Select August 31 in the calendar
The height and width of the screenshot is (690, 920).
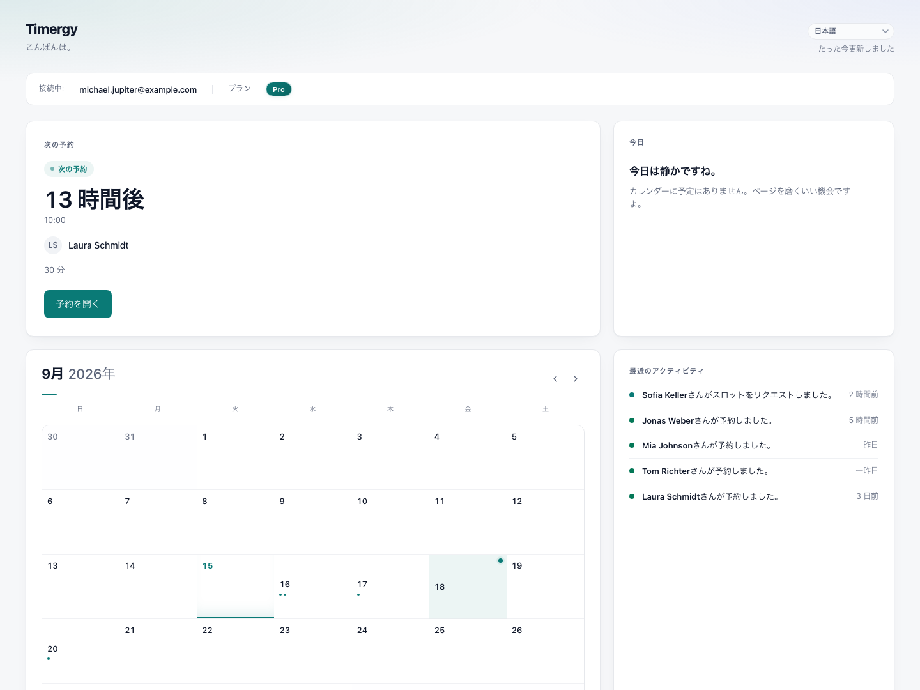point(158,457)
